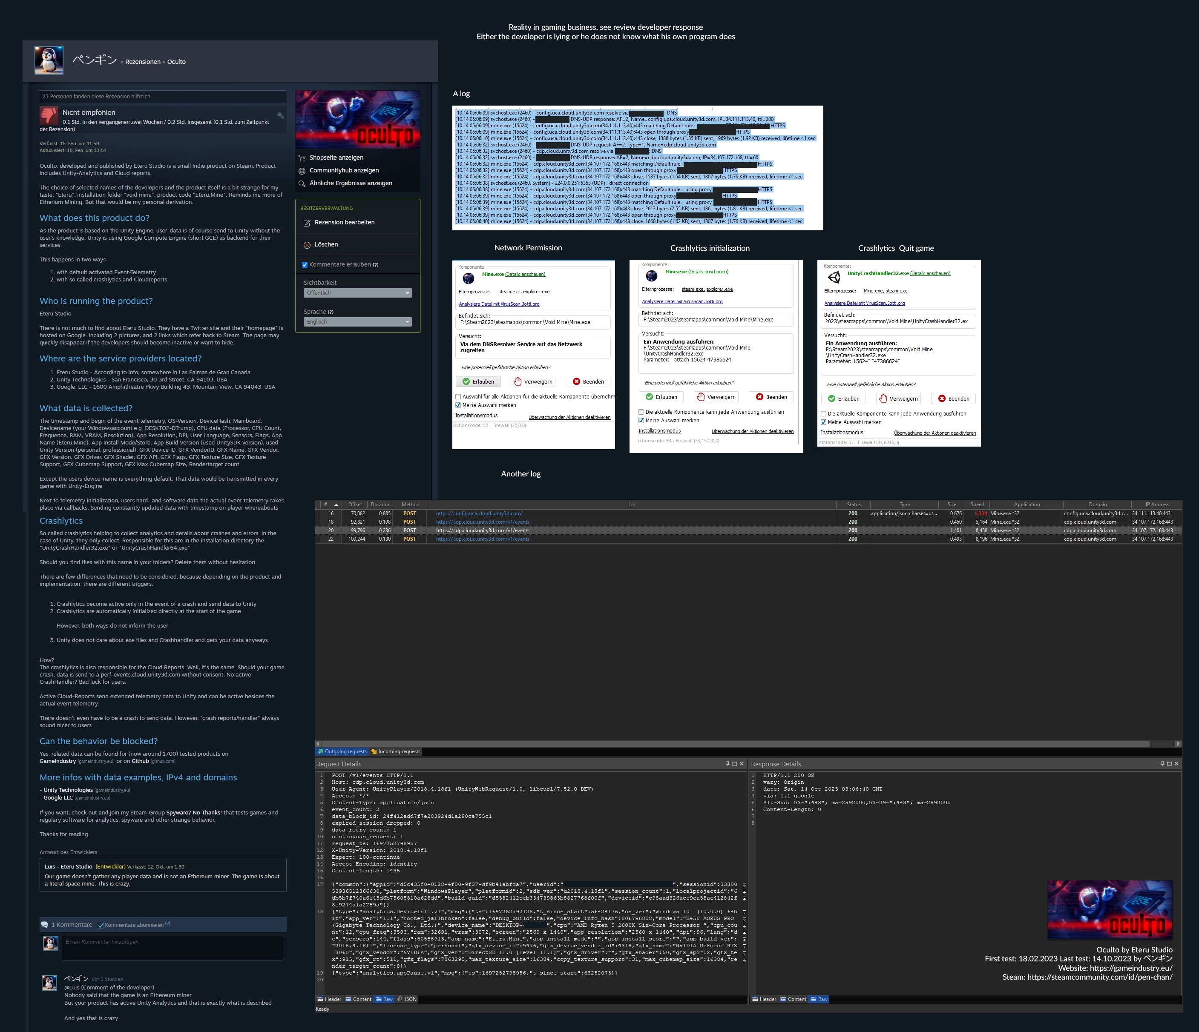
Task: Click 'Installationsmodus' in the Network Permission dialog
Action: tap(476, 416)
